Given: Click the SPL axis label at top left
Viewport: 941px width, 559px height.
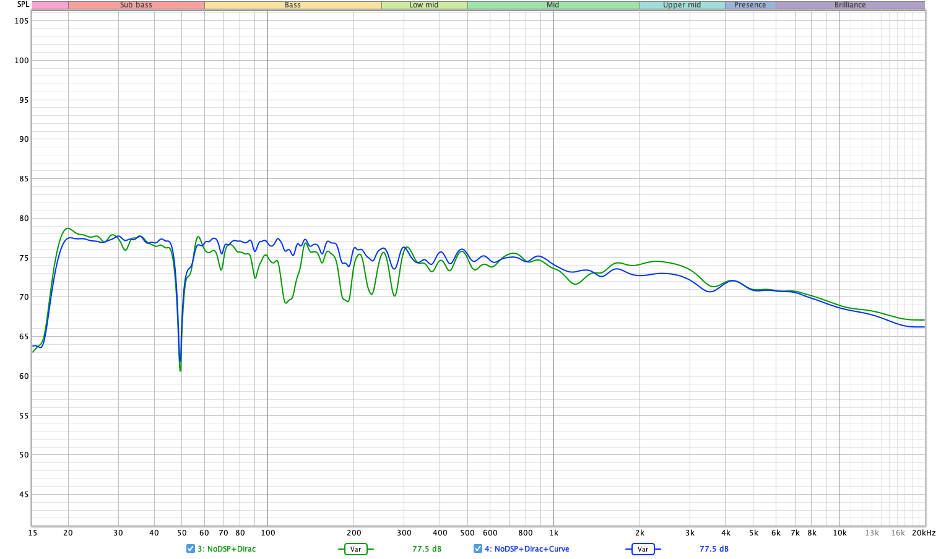Looking at the screenshot, I should (x=22, y=4).
